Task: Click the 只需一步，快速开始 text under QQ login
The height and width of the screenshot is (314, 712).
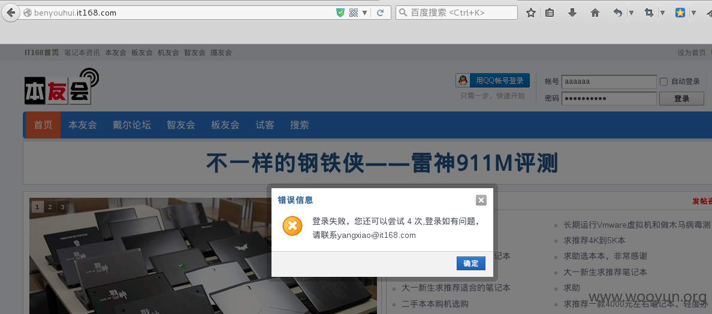Action: tap(493, 96)
